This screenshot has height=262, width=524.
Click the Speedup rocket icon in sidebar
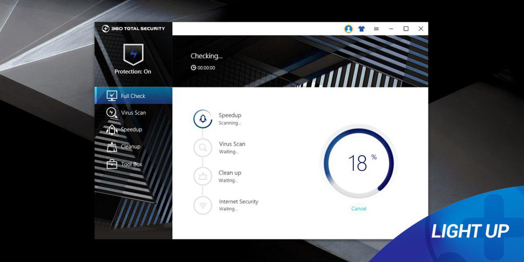pos(112,130)
